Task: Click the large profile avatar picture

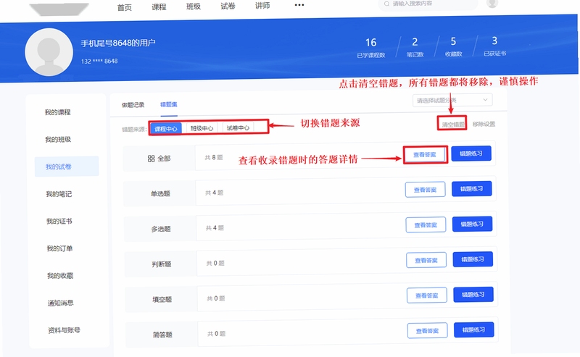Action: tap(49, 52)
